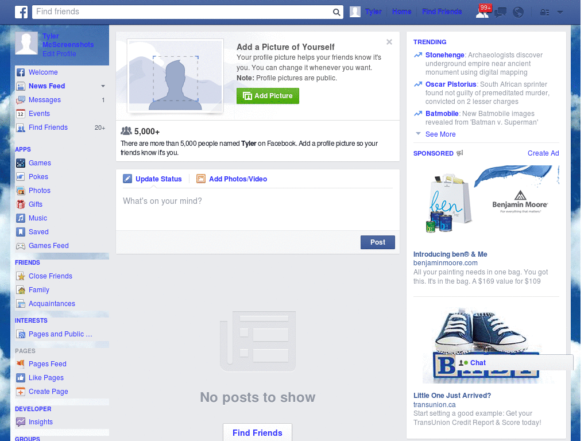Click Edit Profile link
The height and width of the screenshot is (441, 588).
(x=59, y=54)
